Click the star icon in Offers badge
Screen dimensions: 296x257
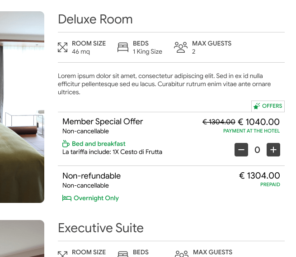tap(257, 106)
